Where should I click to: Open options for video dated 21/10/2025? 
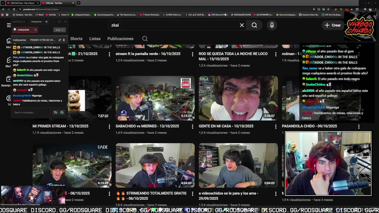point(109,54)
